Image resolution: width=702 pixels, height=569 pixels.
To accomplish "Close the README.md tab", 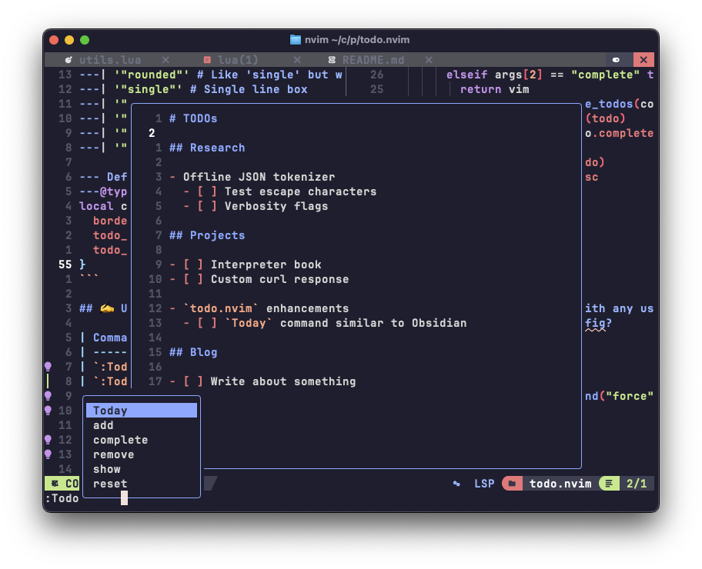I will 429,59.
